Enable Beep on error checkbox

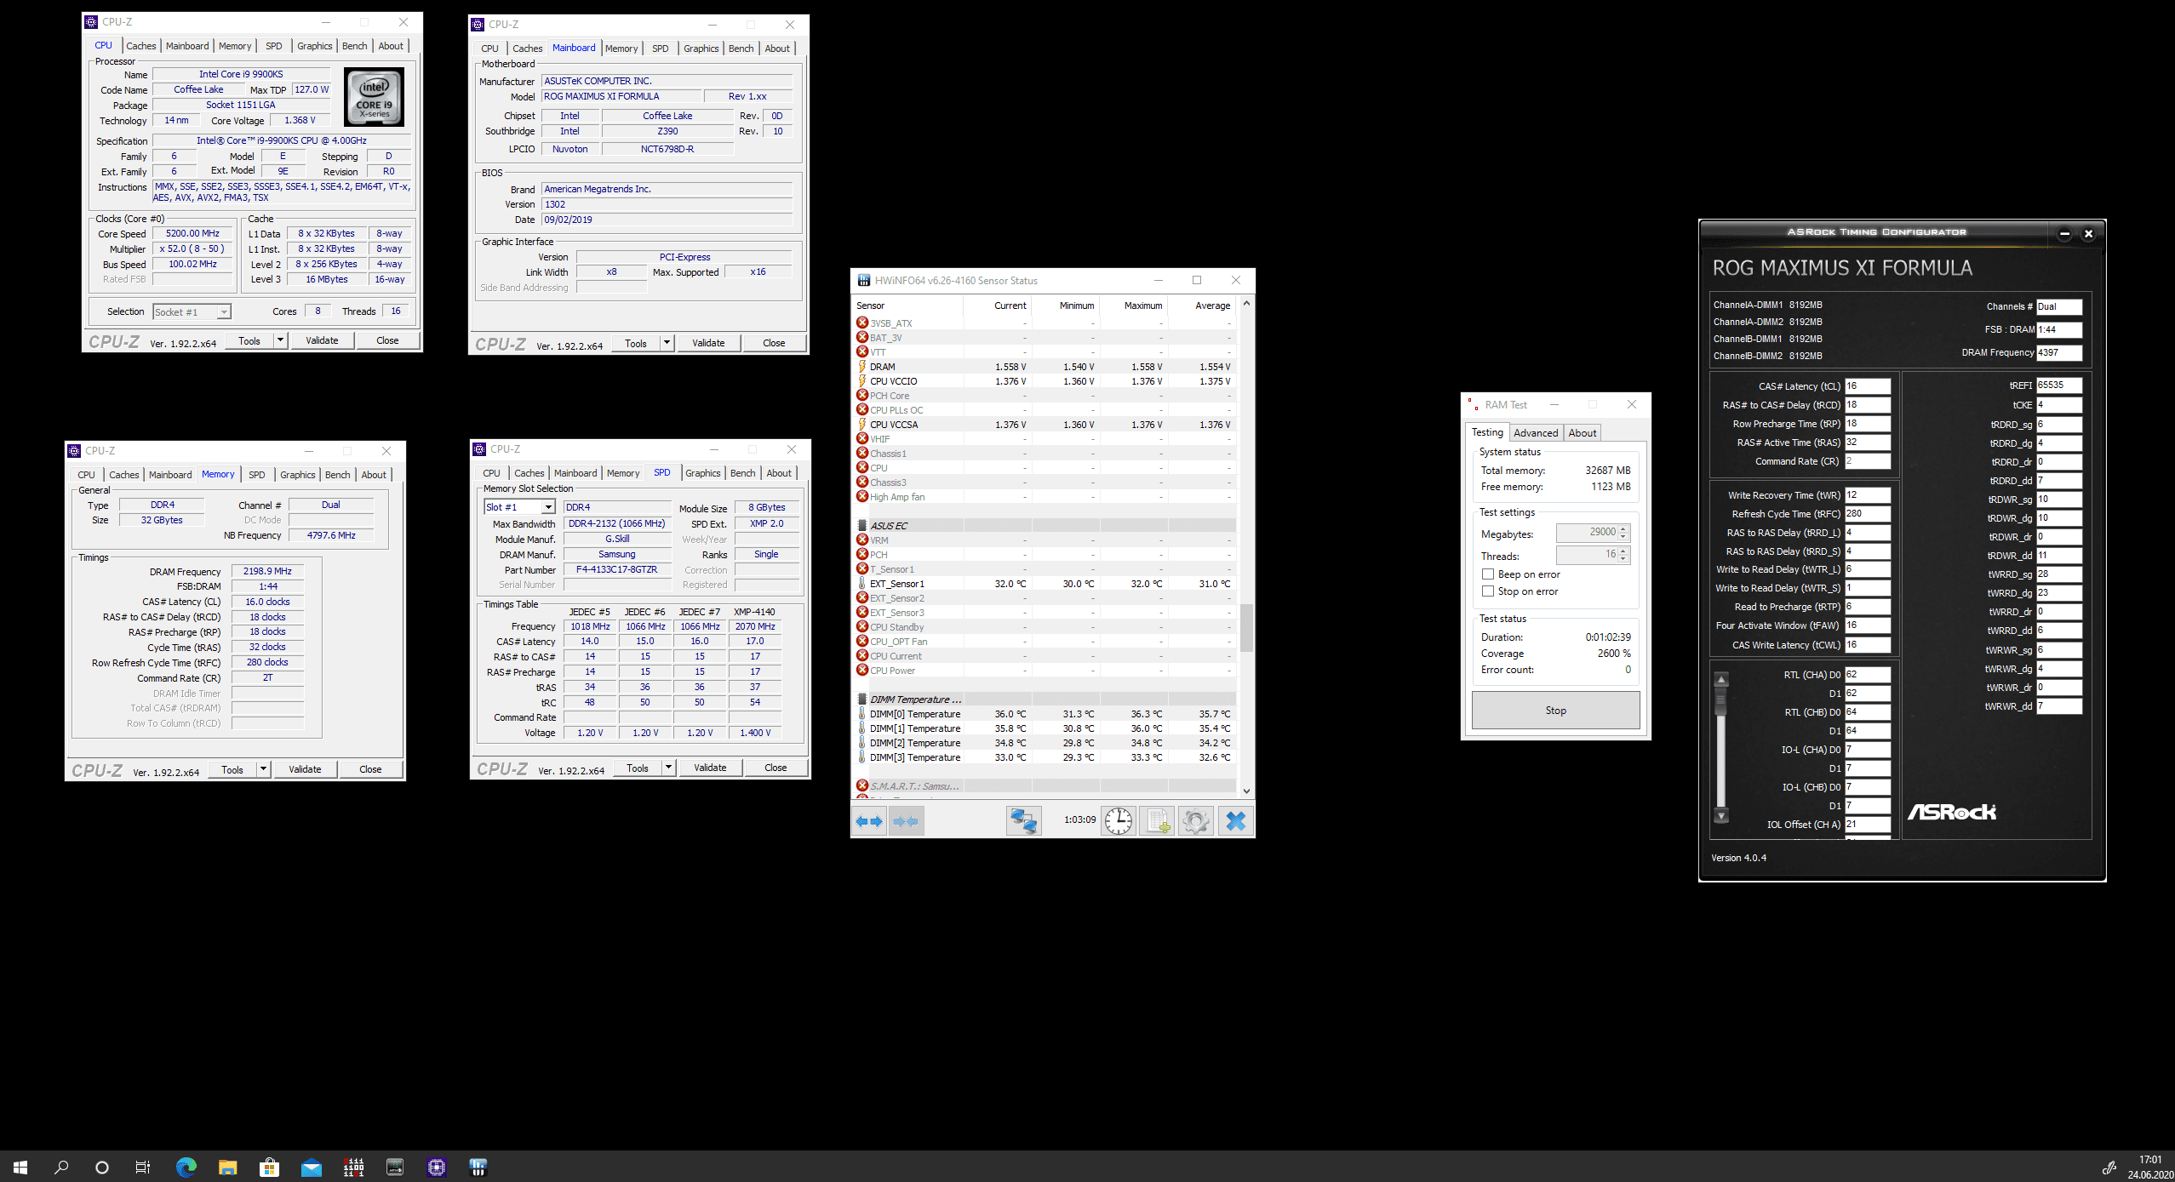pos(1488,574)
